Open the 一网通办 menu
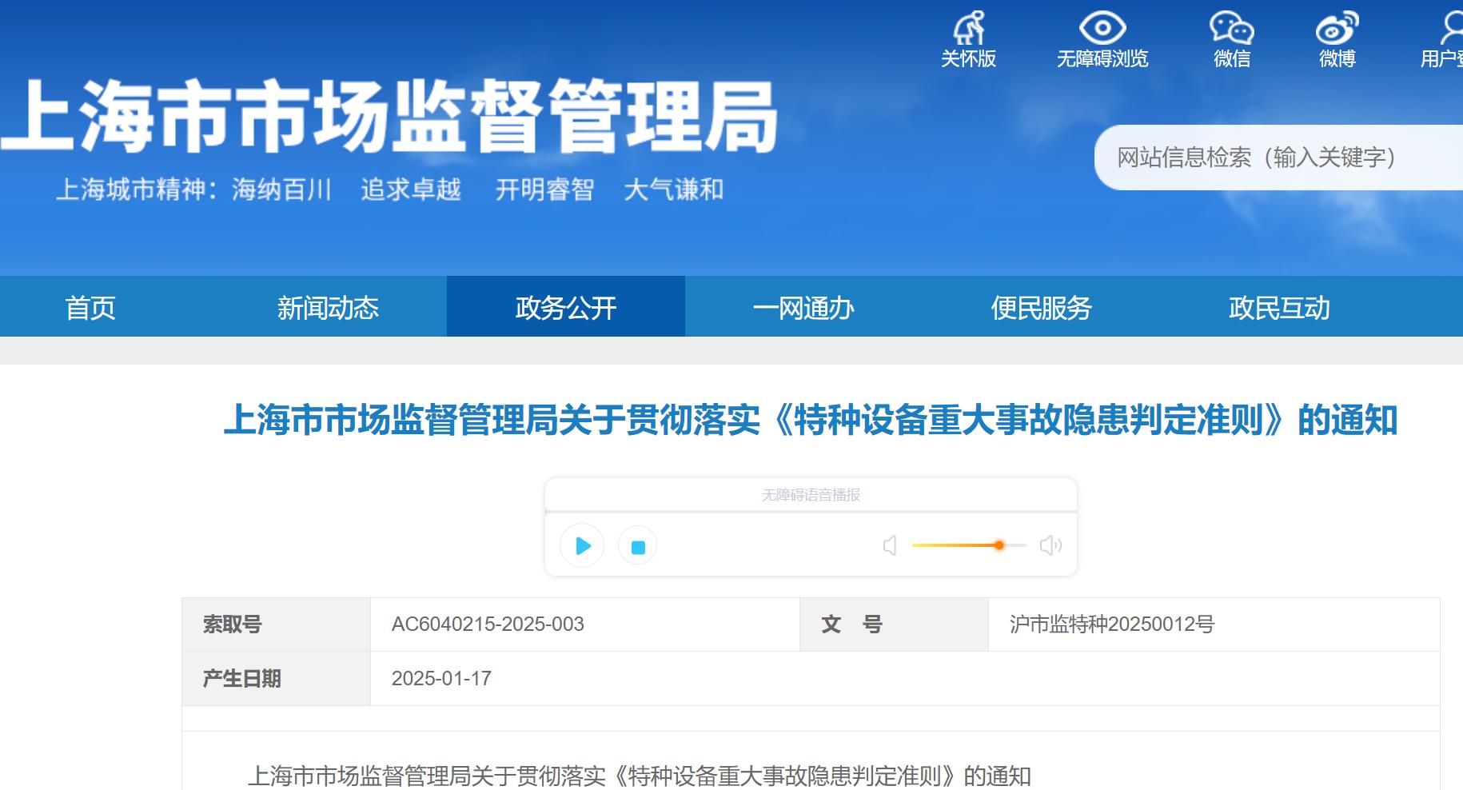This screenshot has height=790, width=1463. tap(803, 307)
